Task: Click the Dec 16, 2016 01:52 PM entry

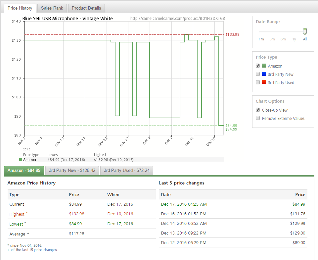Action: 184,214
